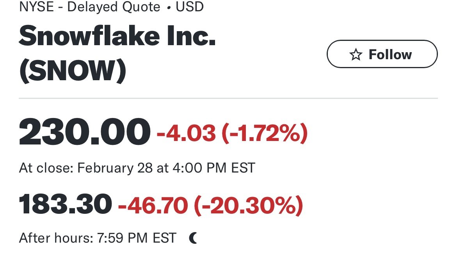
Task: Click the USD currency label
Action: tap(190, 7)
